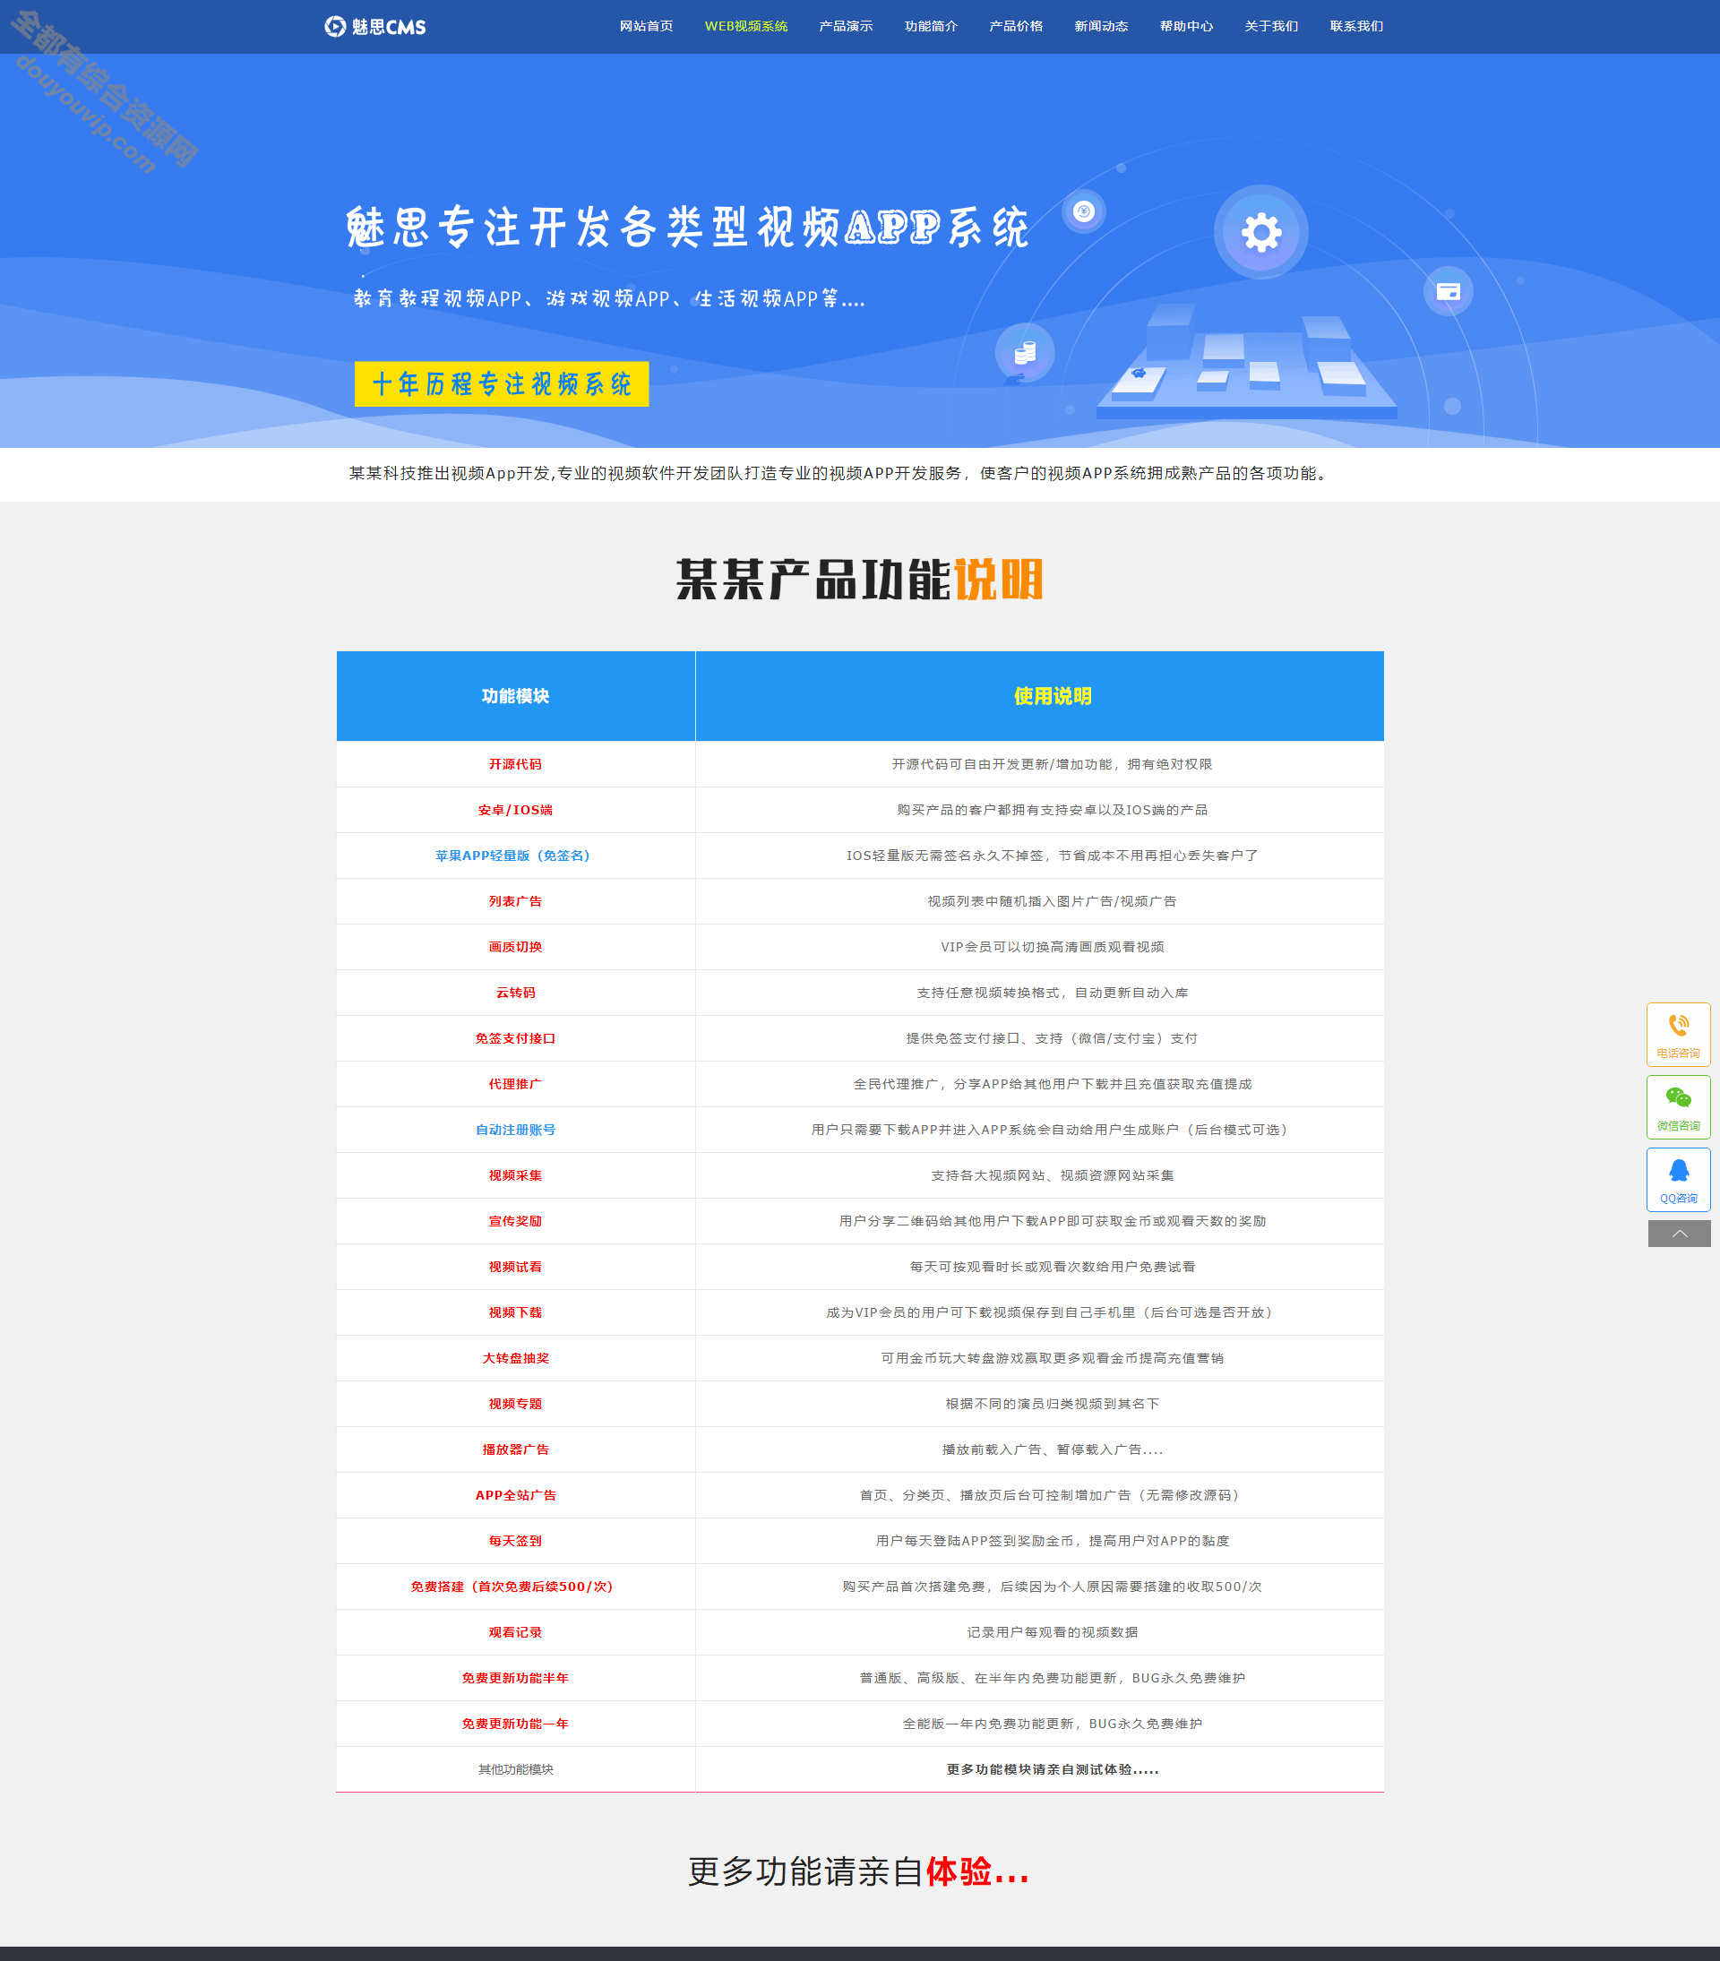Screen dimensions: 1720x1961
Task: Click the 使用说明 table header
Action: (x=1040, y=695)
